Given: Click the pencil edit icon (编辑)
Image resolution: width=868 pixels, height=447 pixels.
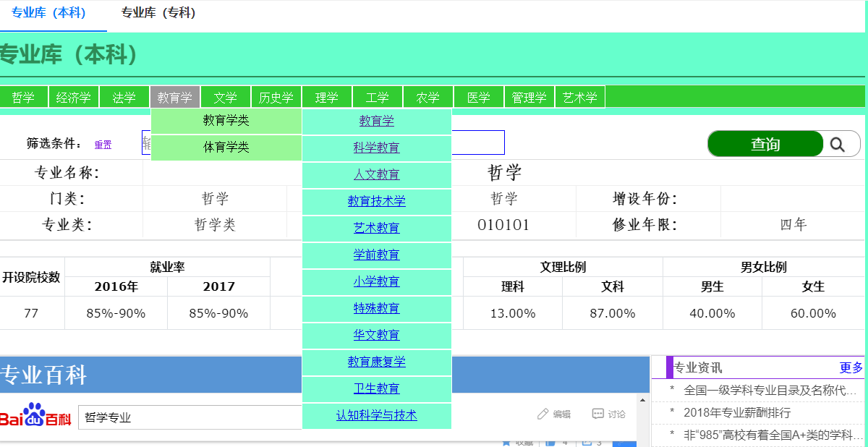Looking at the screenshot, I should pyautogui.click(x=543, y=414).
